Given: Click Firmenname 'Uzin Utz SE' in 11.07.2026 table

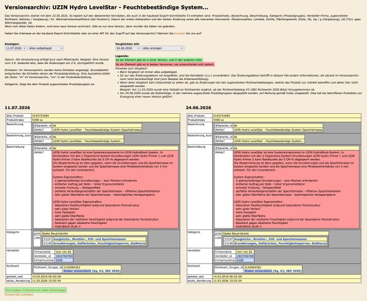Looking at the screenshot, I should tap(64, 252).
